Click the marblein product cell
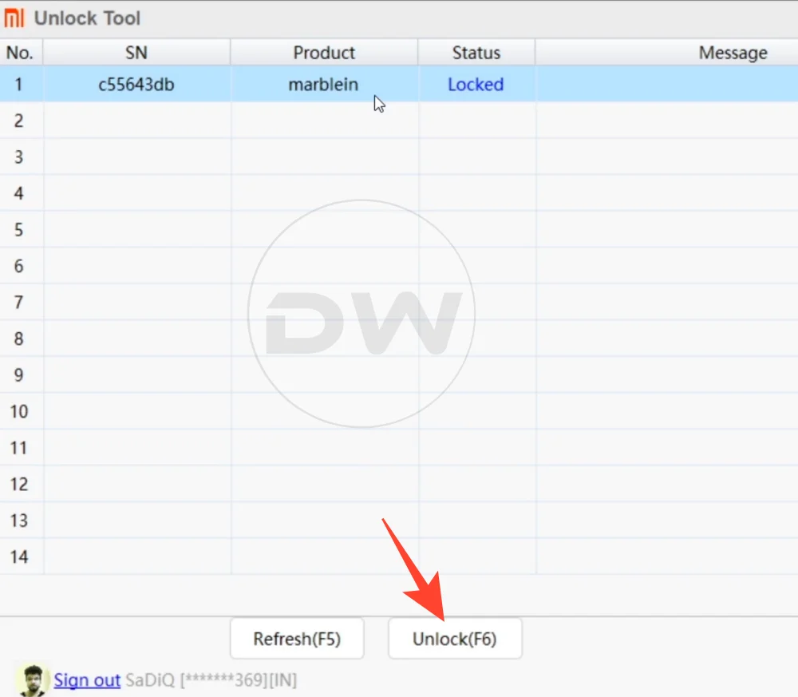The width and height of the screenshot is (798, 697). pos(324,84)
